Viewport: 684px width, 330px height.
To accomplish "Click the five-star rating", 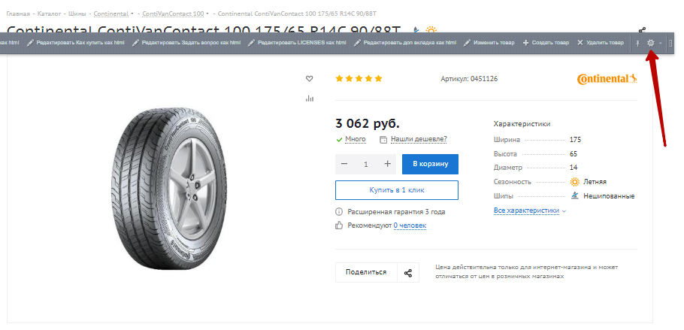I will click(x=359, y=79).
